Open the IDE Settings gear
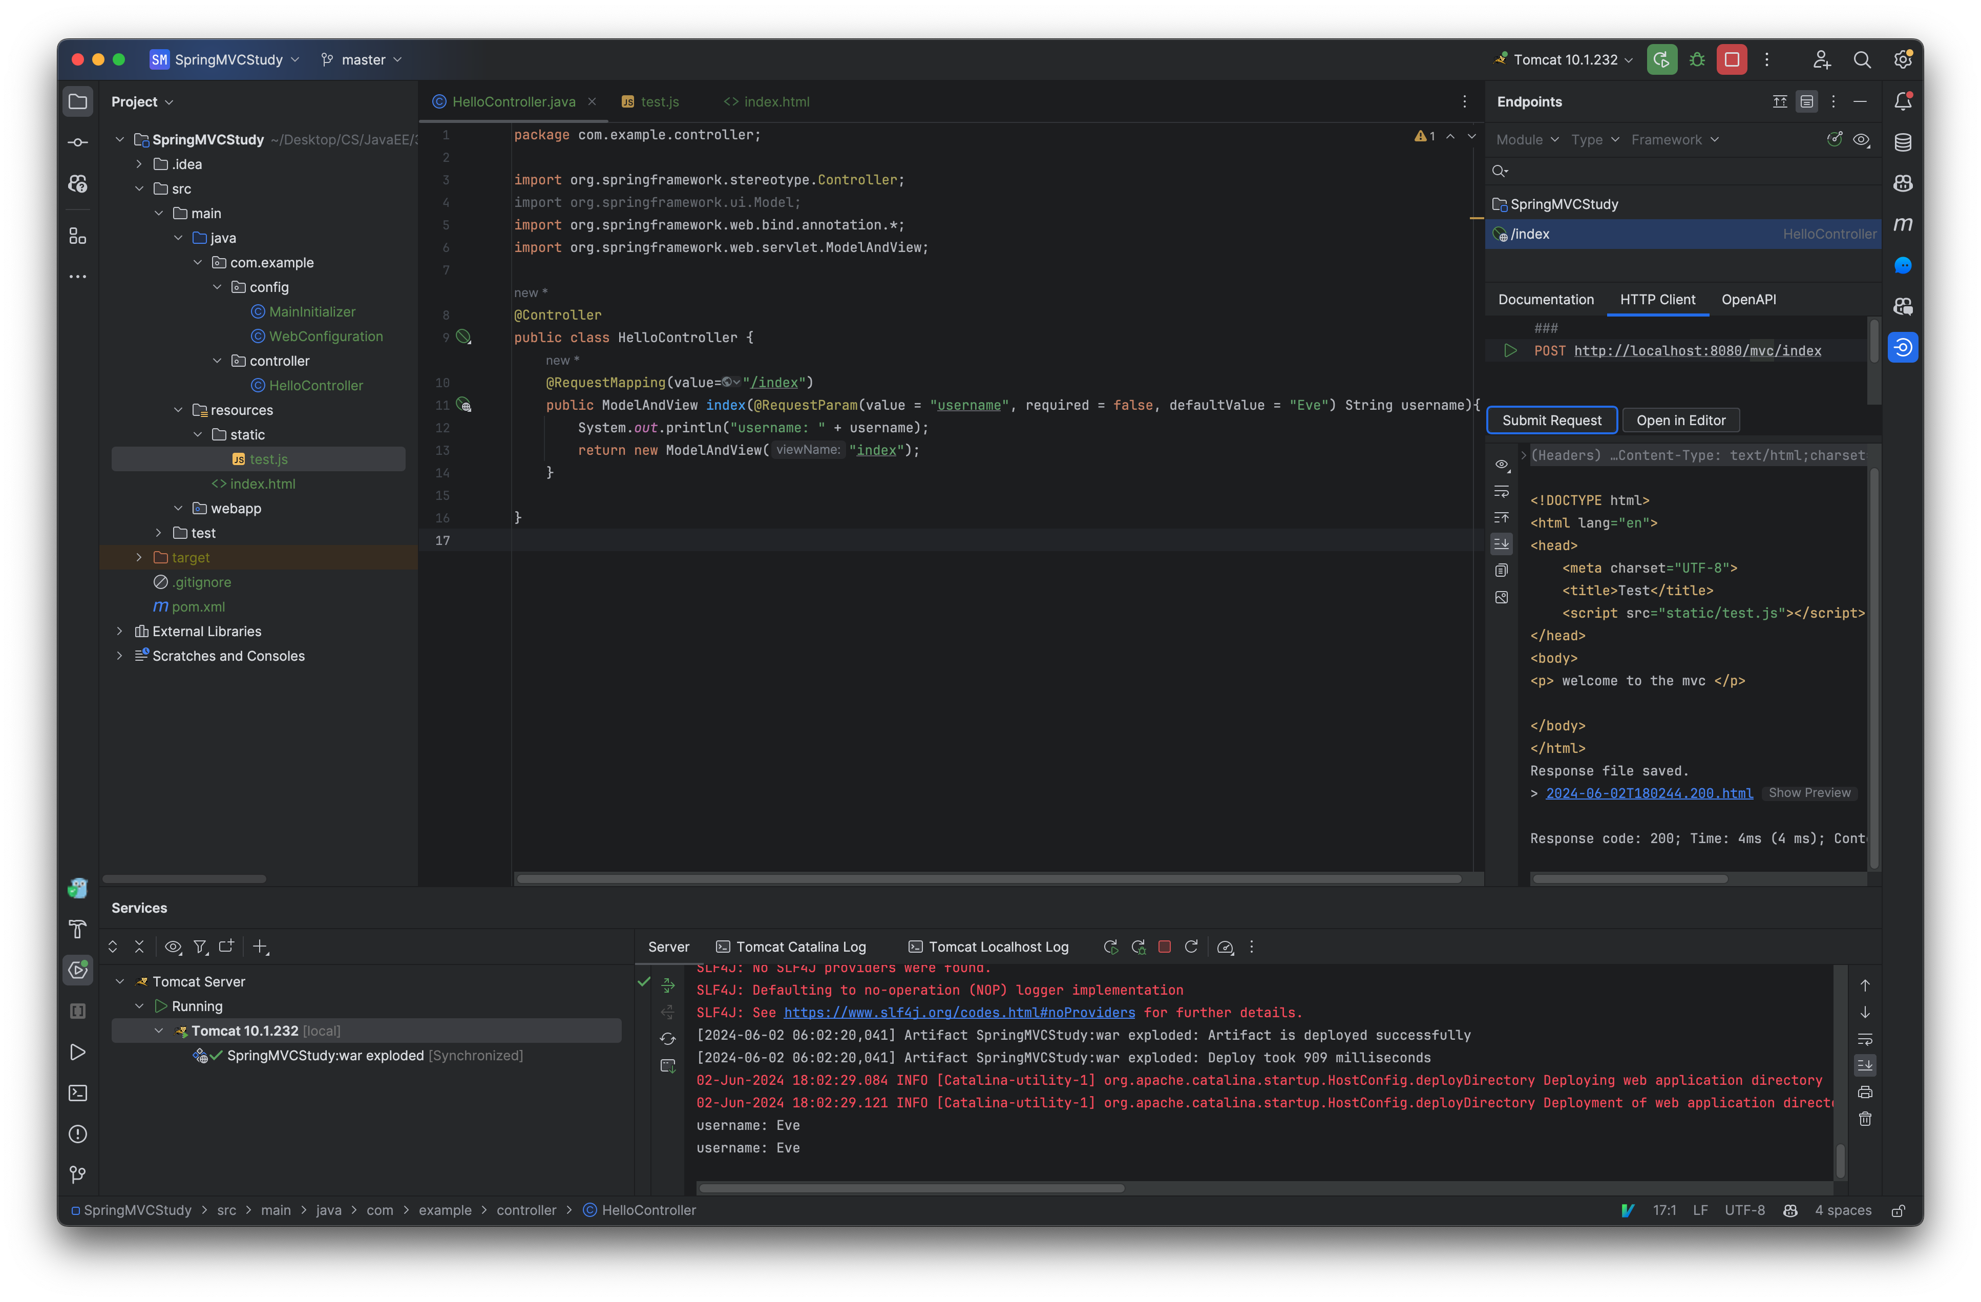This screenshot has width=1981, height=1302. [1904, 59]
